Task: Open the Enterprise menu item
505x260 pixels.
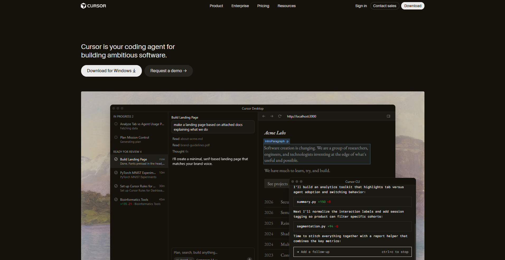Action: 240,6
